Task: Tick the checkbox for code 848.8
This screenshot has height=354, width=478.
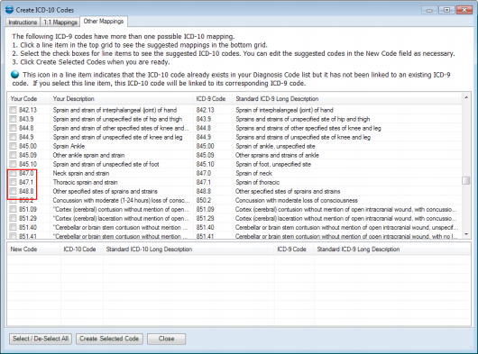Action: 13,191
